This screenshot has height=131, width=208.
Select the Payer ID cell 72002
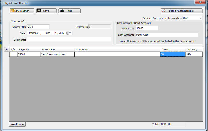29,54
